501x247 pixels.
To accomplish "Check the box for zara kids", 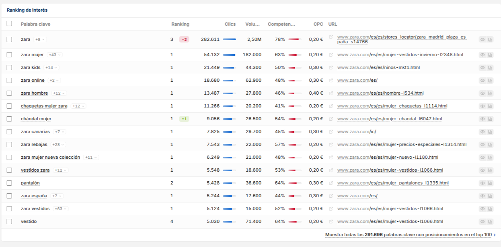I will click(9, 67).
